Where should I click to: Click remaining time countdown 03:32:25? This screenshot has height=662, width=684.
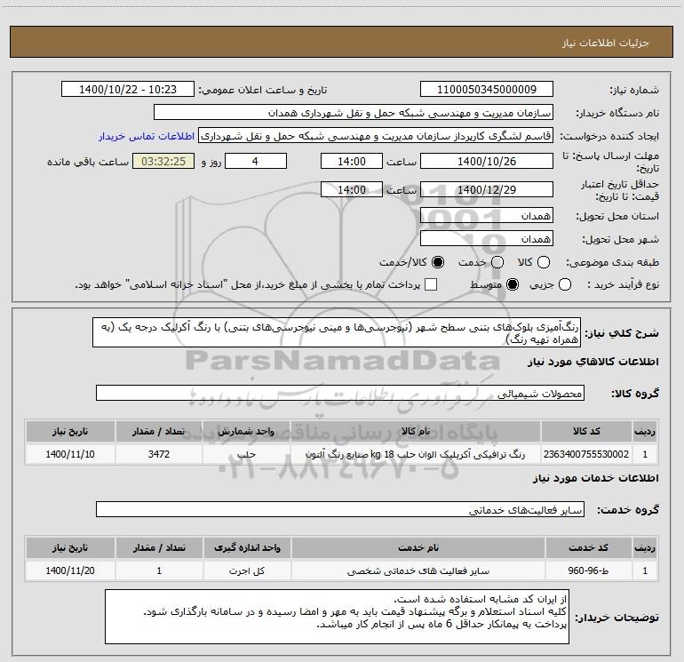point(163,161)
